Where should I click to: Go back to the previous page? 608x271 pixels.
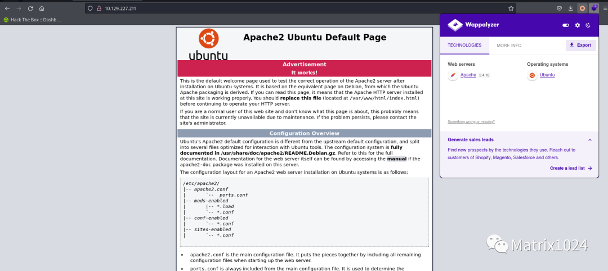7,8
